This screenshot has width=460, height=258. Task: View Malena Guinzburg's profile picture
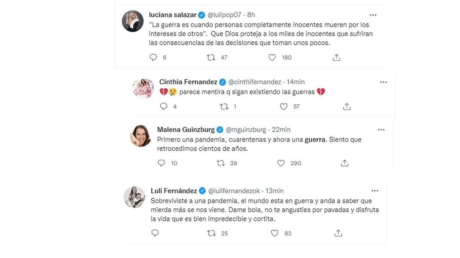click(140, 136)
